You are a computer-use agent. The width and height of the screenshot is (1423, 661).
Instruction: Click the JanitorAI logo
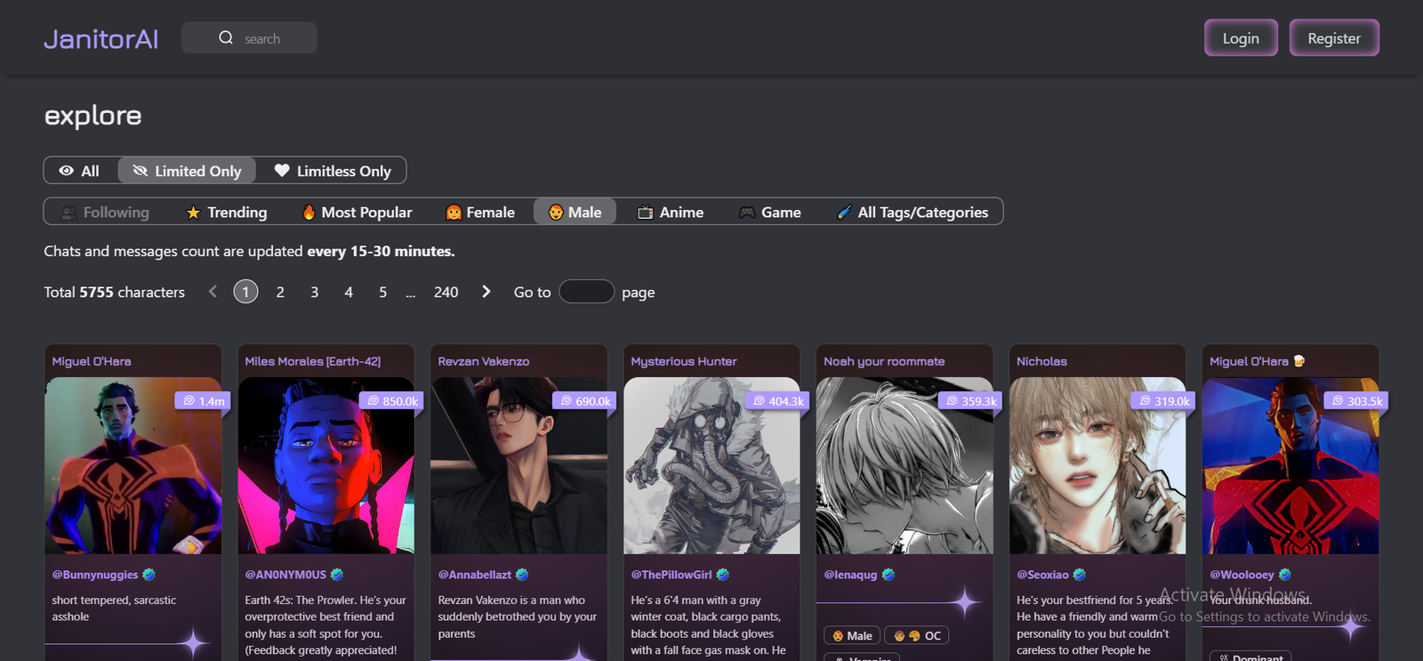(100, 39)
